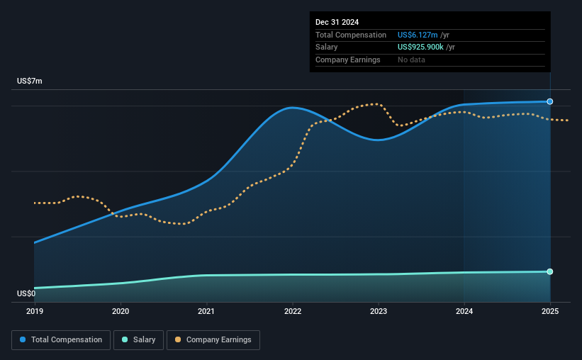Select the 2021 x-axis label
582x360 pixels.
pos(206,311)
